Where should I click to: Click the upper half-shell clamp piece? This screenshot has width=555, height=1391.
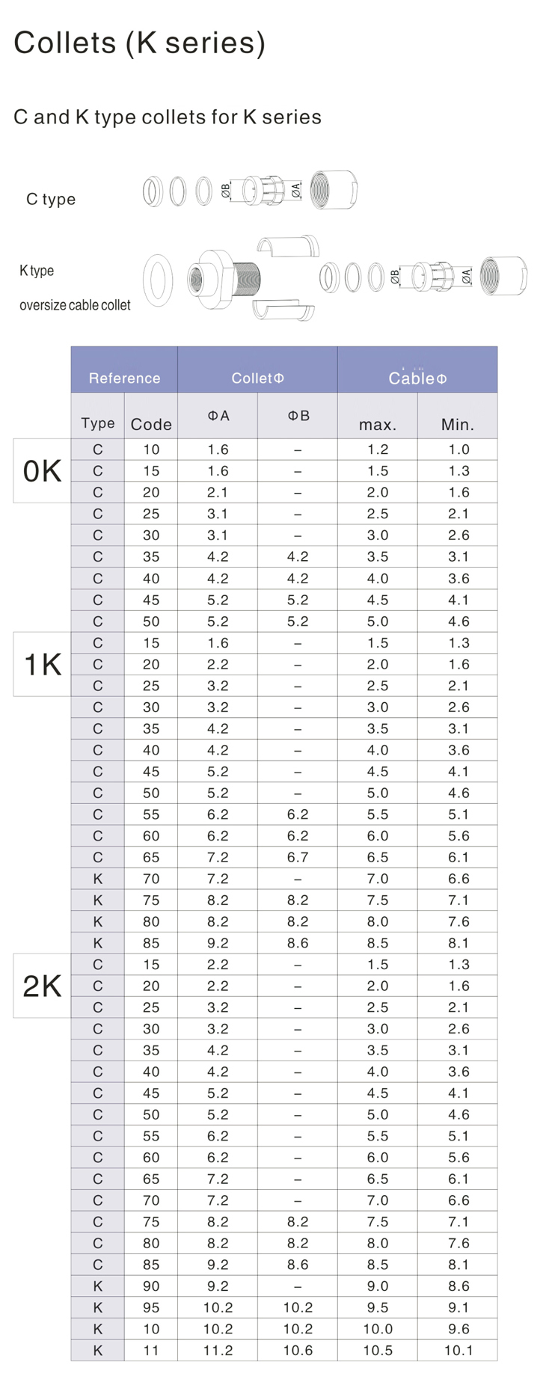288,246
